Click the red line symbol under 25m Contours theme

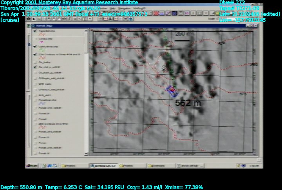click(41, 127)
